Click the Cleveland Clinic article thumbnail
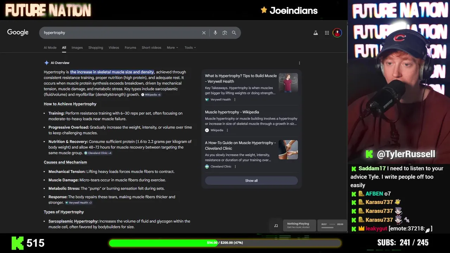450x253 pixels. point(288,150)
